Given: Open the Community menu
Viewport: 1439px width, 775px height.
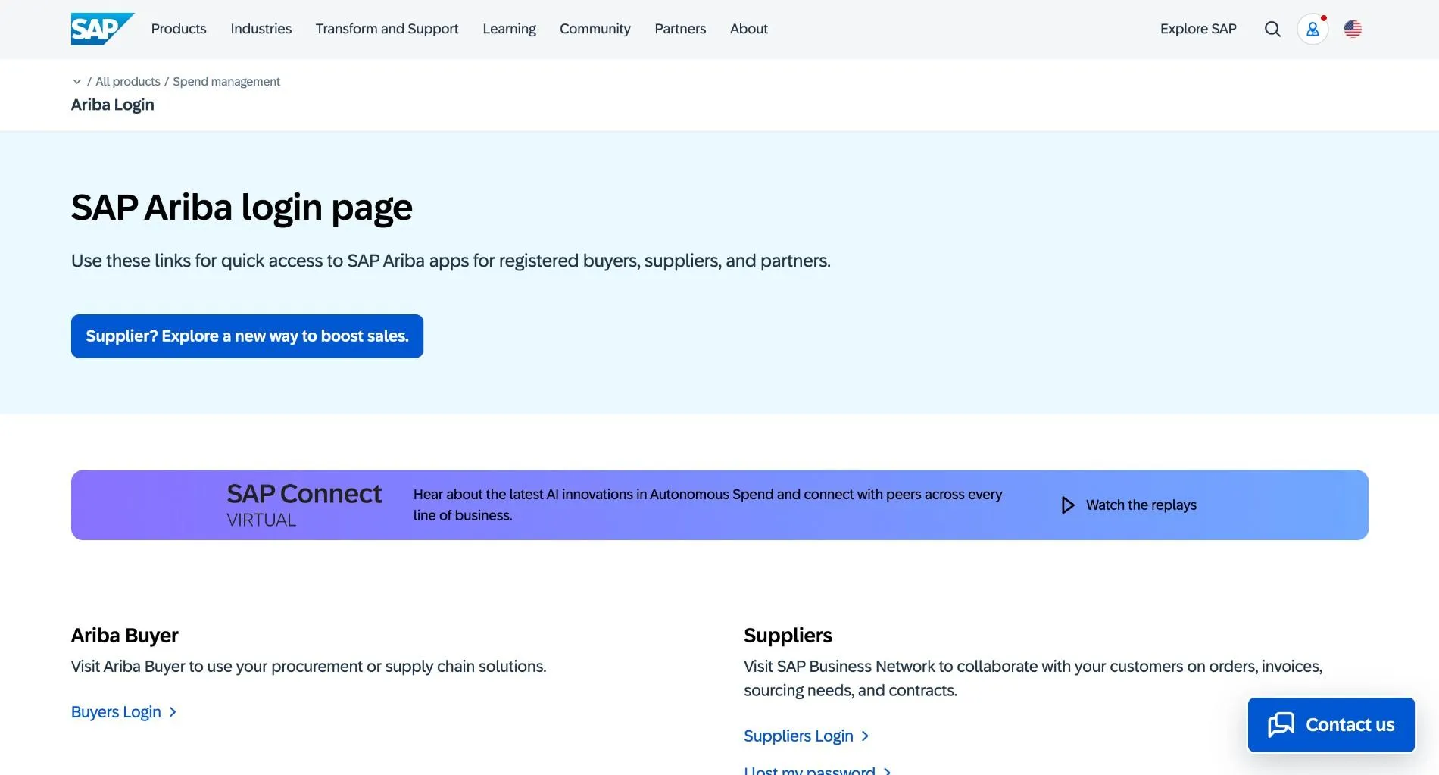Looking at the screenshot, I should click(x=595, y=29).
